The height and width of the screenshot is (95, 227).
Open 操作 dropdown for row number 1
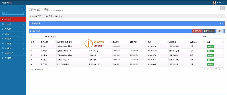tap(210, 60)
